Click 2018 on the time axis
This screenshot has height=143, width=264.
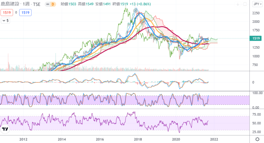click(x=138, y=139)
